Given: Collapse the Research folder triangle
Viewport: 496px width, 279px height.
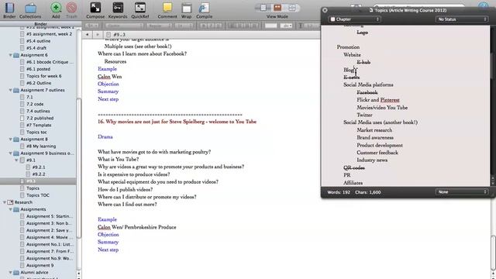Looking at the screenshot, I should coord(5,202).
